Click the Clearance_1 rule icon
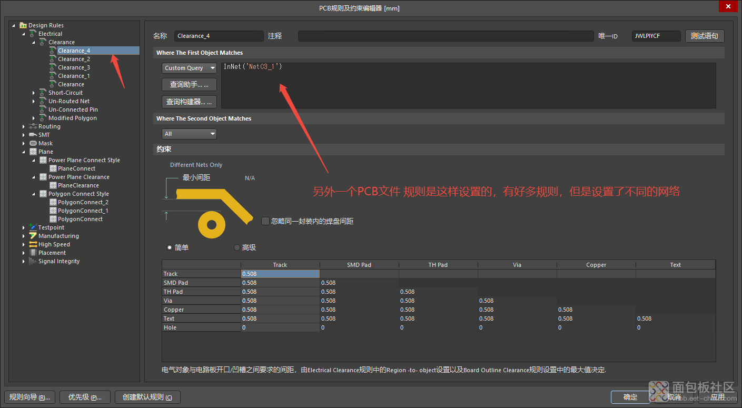 pos(53,76)
